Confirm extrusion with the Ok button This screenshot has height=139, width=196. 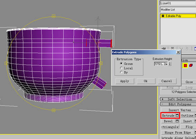pos(146,81)
